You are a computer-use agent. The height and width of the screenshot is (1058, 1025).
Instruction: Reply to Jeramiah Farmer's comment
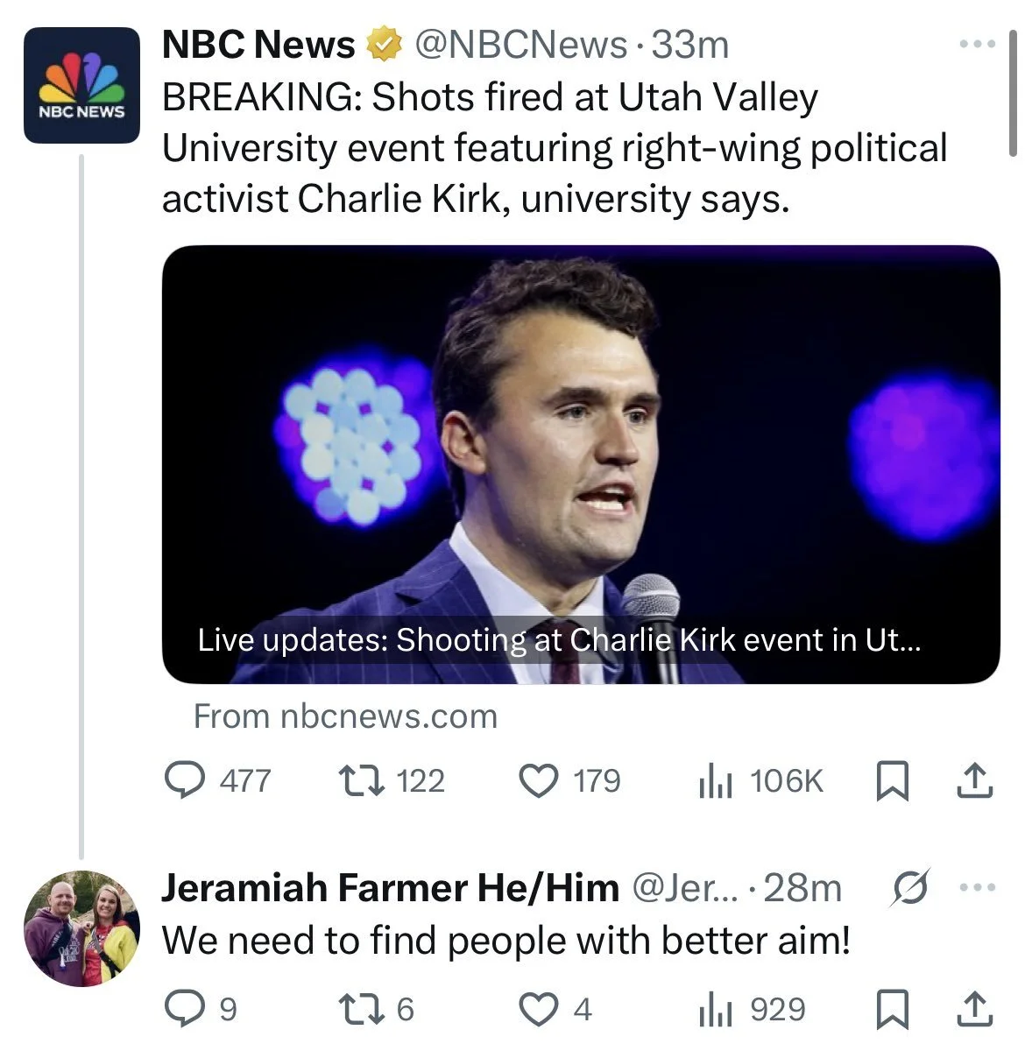coord(185,1010)
